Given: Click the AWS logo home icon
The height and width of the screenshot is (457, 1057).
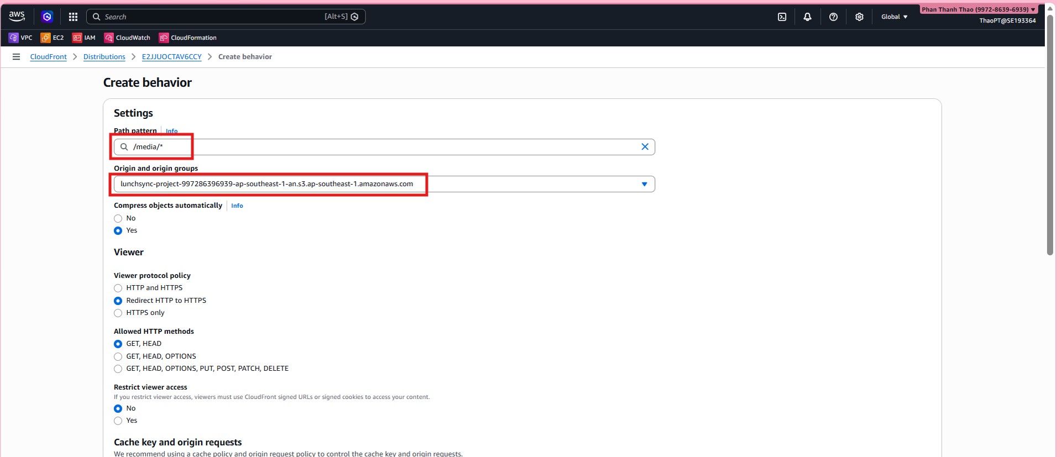Looking at the screenshot, I should 17,17.
